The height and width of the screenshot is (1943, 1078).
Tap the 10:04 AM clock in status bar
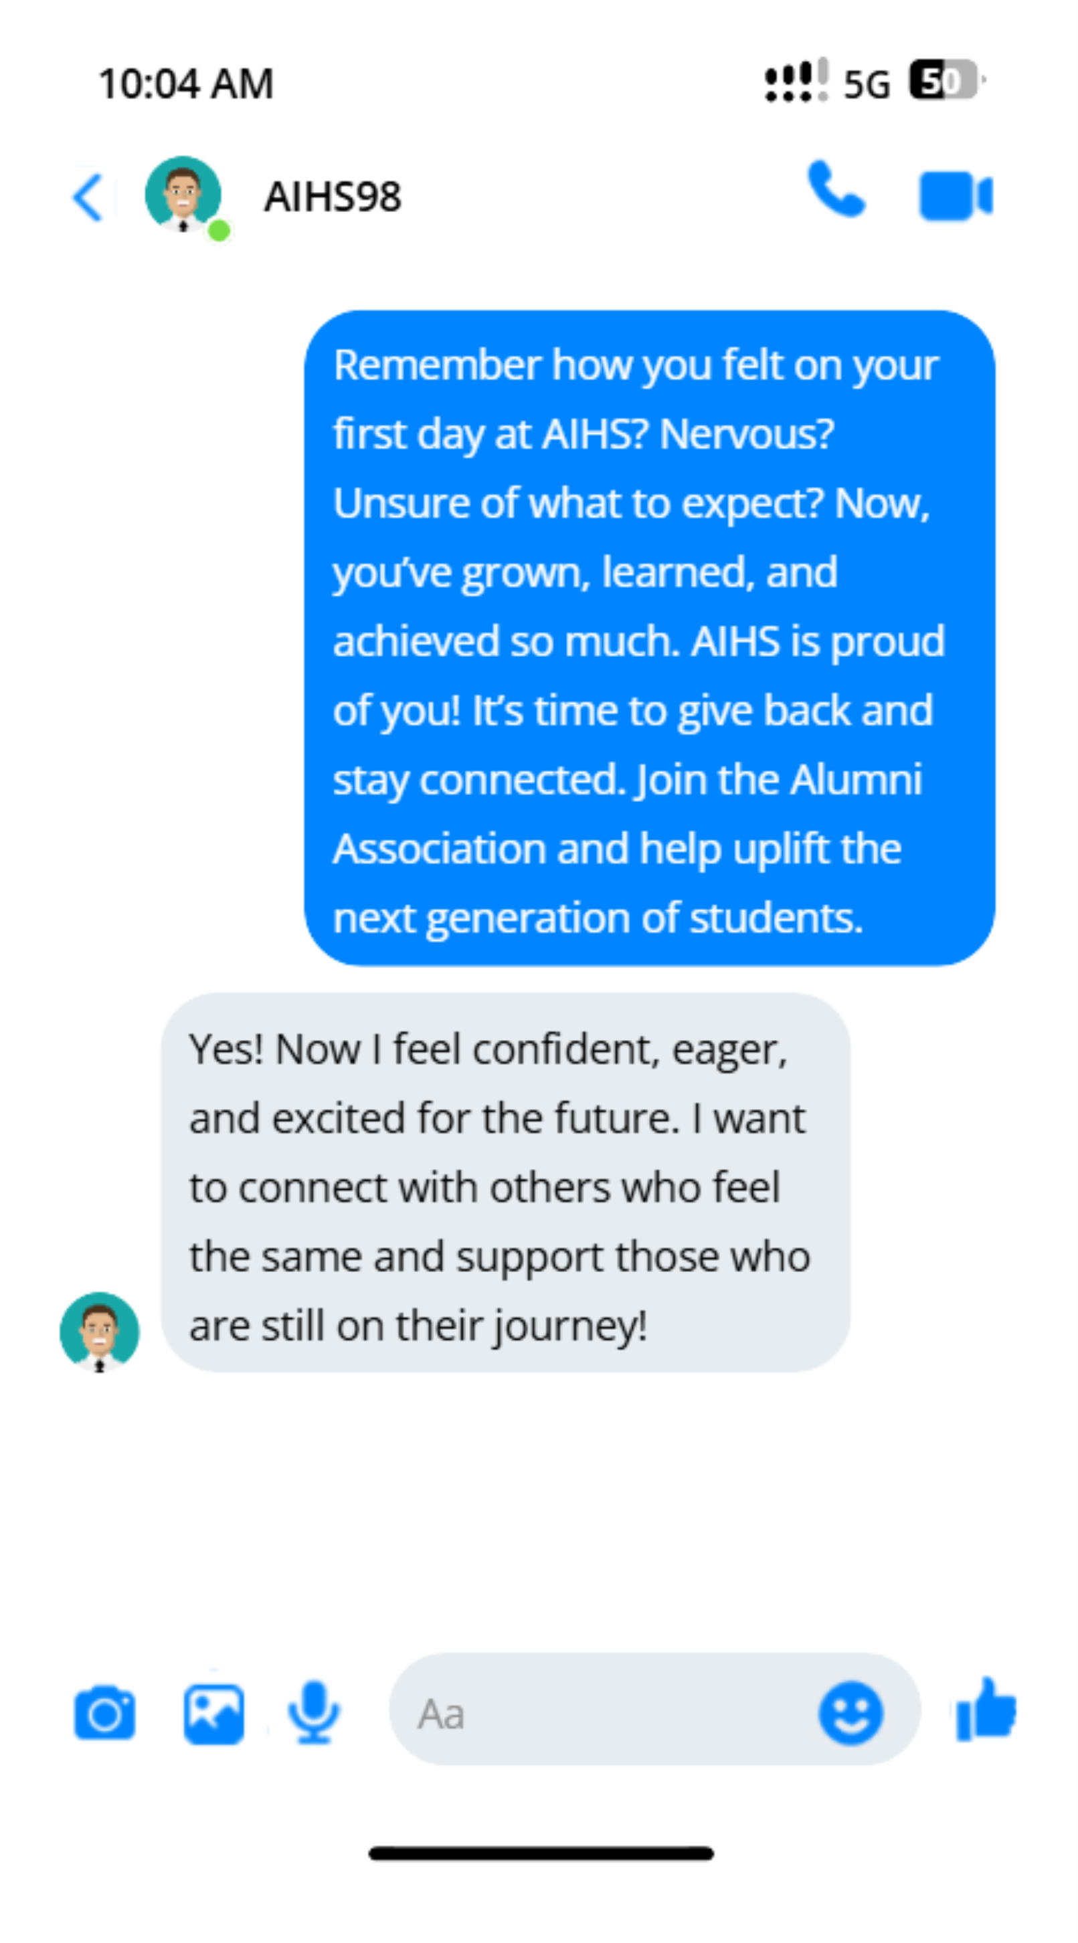(x=185, y=83)
